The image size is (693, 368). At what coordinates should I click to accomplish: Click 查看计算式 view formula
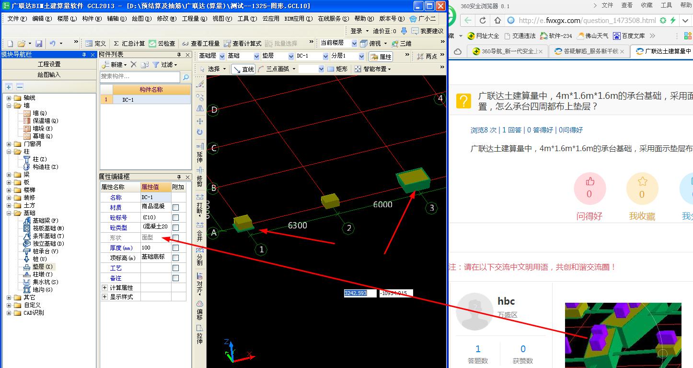coord(243,43)
